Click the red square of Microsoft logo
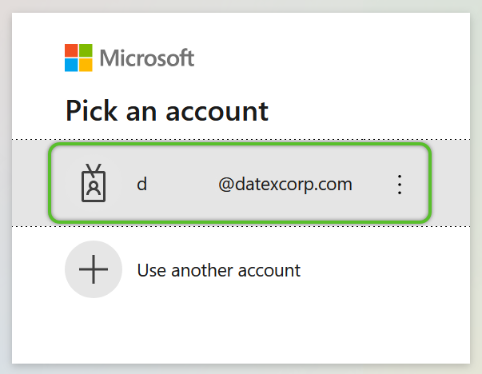This screenshot has height=374, width=482. click(x=71, y=50)
